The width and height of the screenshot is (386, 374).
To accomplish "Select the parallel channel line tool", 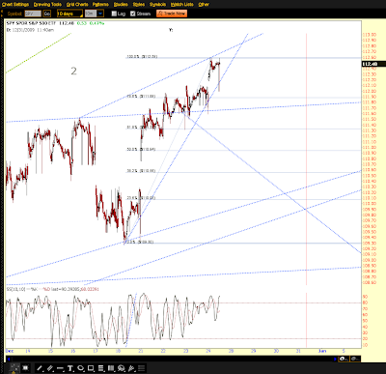I will (x=50, y=368).
